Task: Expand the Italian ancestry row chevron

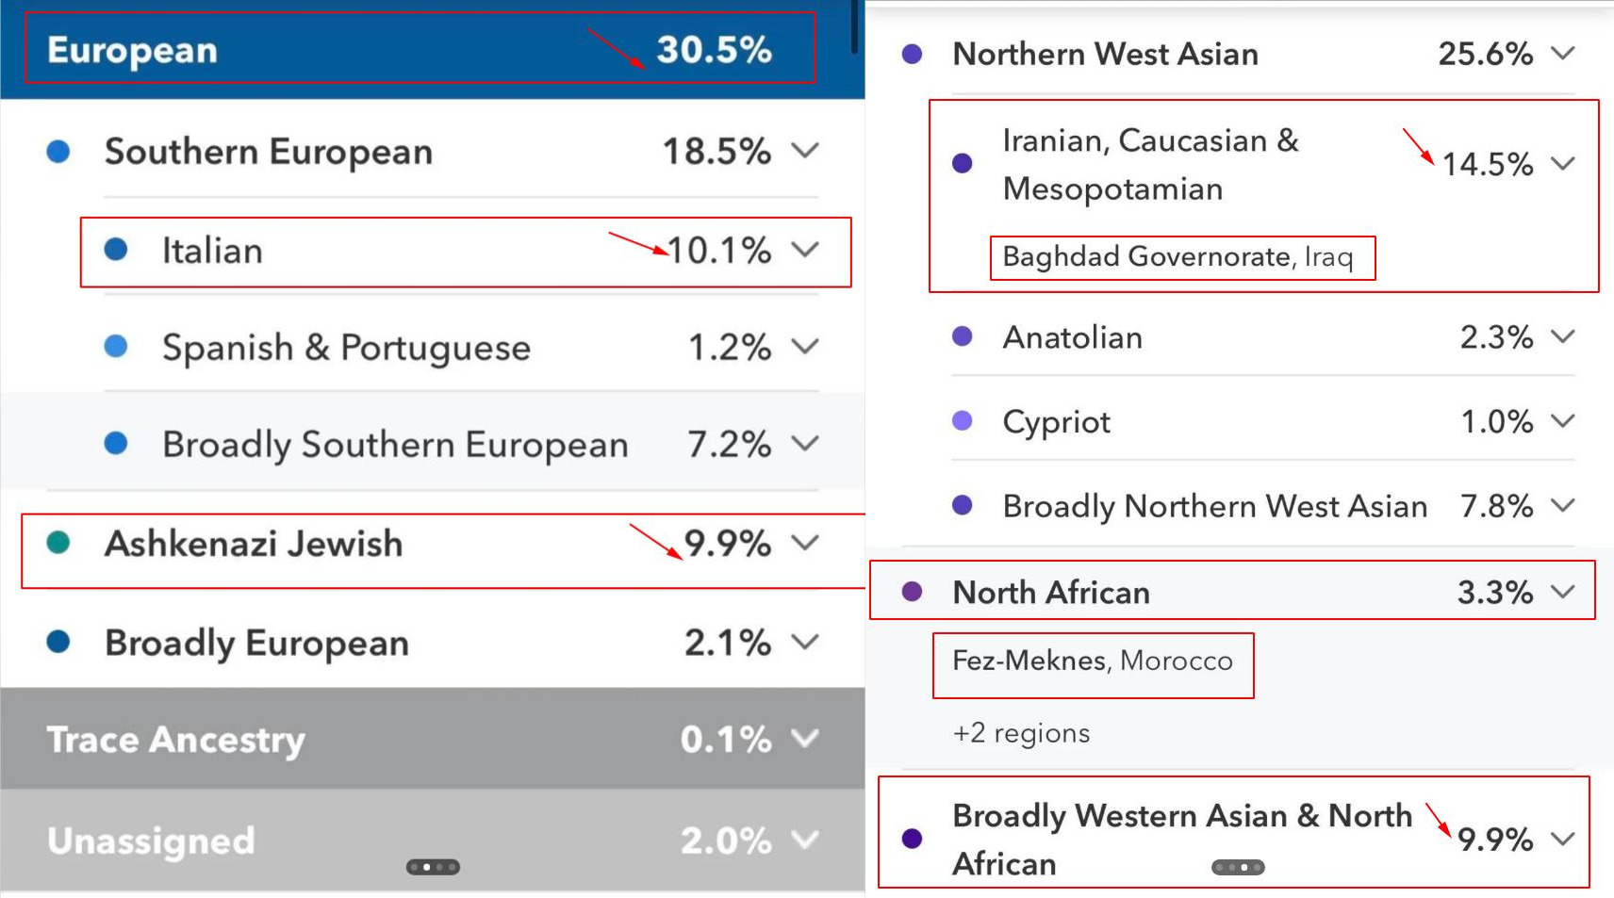Action: [x=805, y=250]
